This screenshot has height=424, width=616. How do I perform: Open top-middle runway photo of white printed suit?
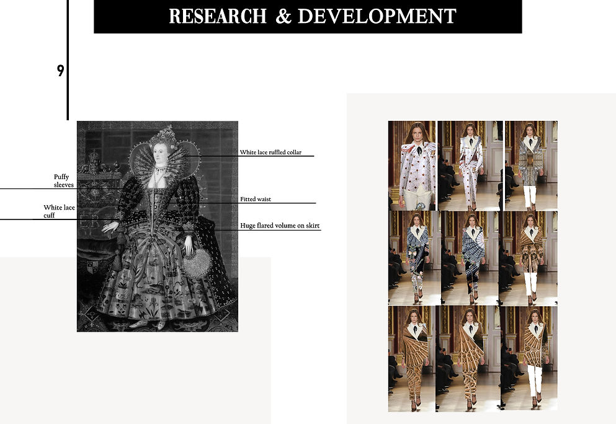point(470,166)
